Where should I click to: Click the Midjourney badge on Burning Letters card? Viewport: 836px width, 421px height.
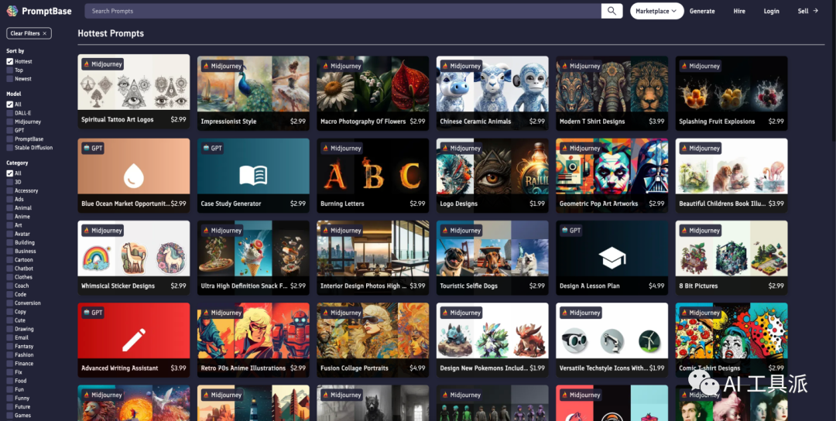pos(341,148)
